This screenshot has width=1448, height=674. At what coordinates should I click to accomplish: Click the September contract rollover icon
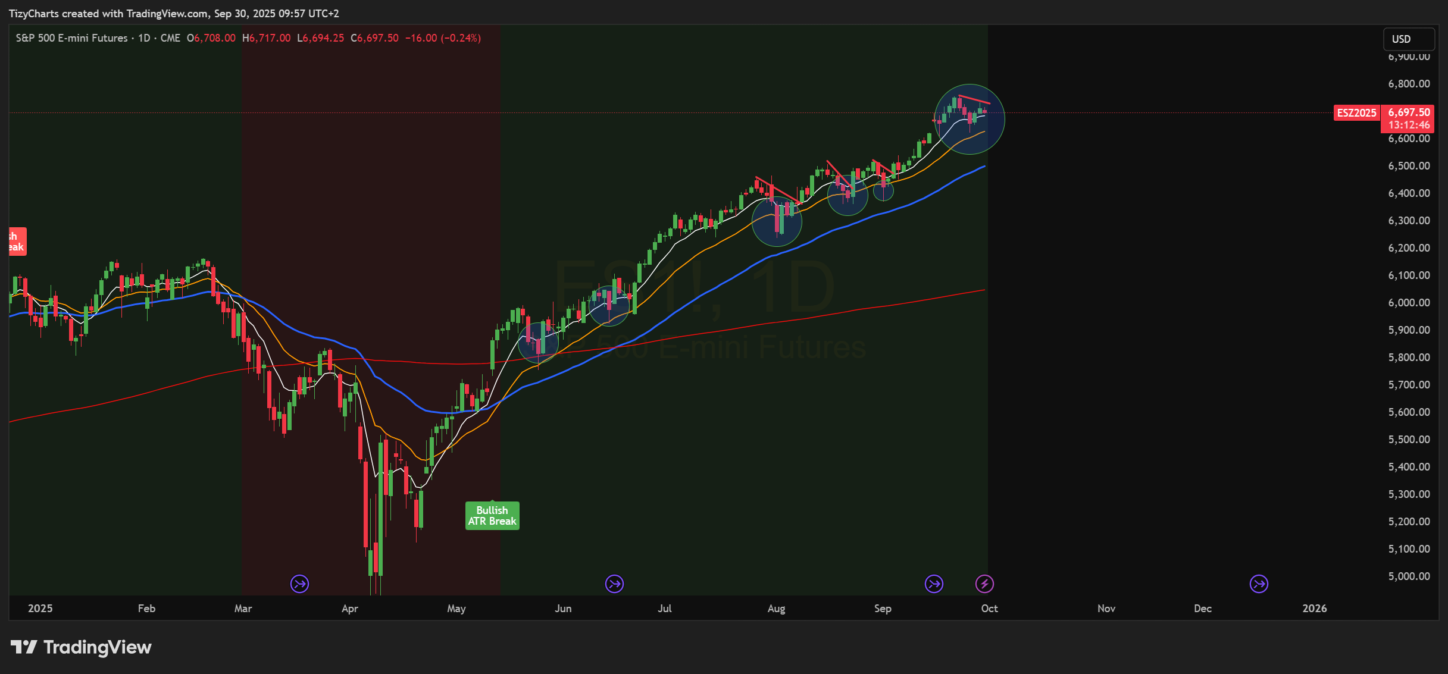(x=934, y=584)
